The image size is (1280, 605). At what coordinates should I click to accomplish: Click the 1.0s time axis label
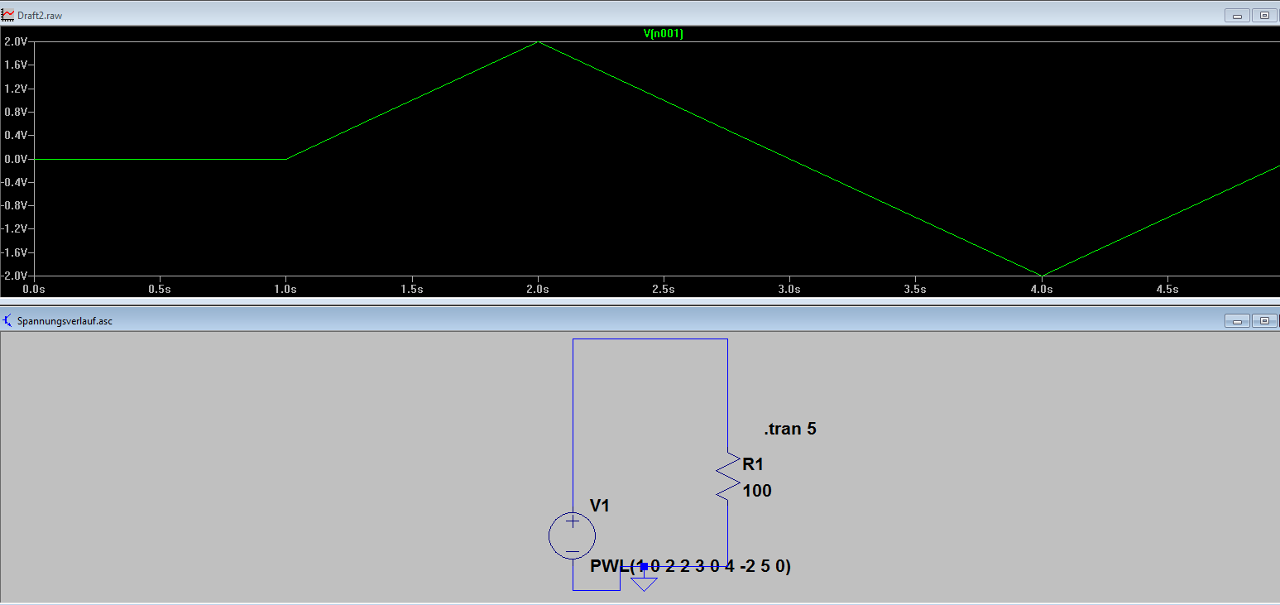pos(285,290)
